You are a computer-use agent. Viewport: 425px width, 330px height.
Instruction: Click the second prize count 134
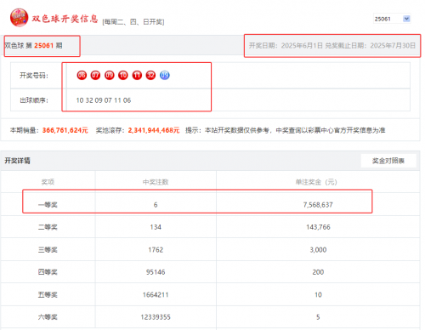pos(156,227)
